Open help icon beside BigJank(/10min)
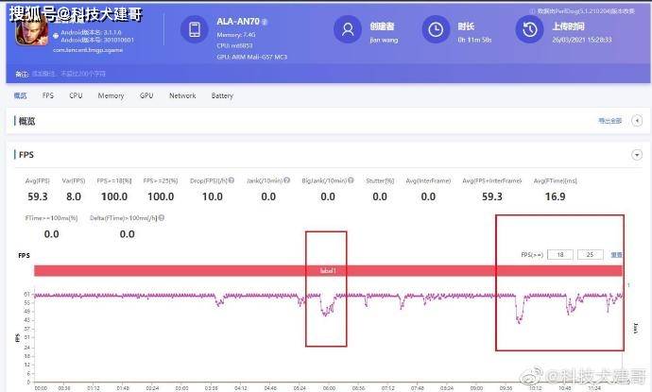This screenshot has height=392, width=652. [351, 180]
